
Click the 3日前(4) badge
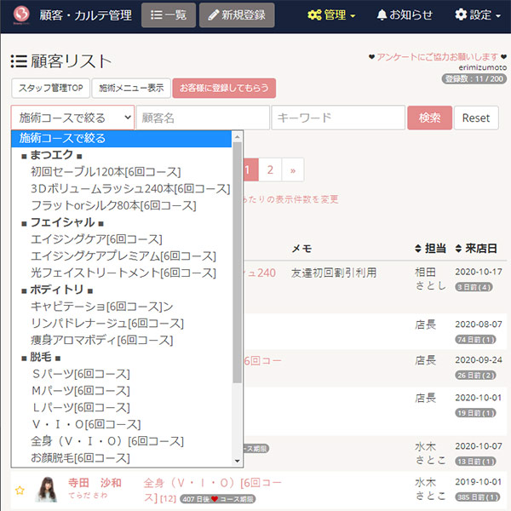coord(474,287)
